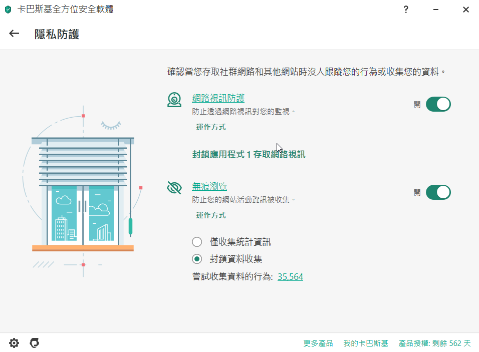
Task: Click 產品授權 remaining 562 days
Action: point(434,343)
